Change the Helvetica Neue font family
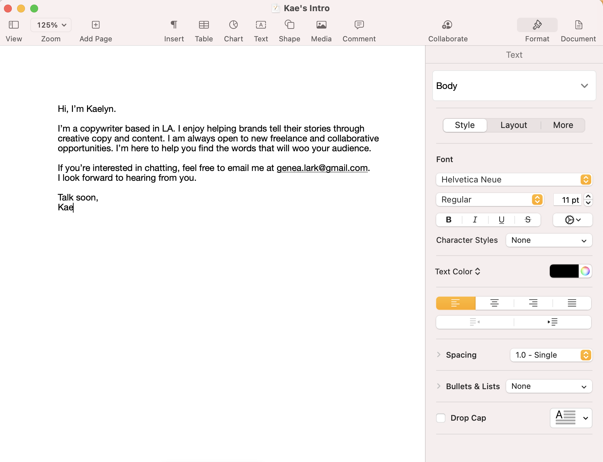The height and width of the screenshot is (462, 603). [x=514, y=179]
